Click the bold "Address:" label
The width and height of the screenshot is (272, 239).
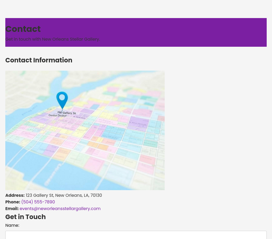[x=15, y=195]
